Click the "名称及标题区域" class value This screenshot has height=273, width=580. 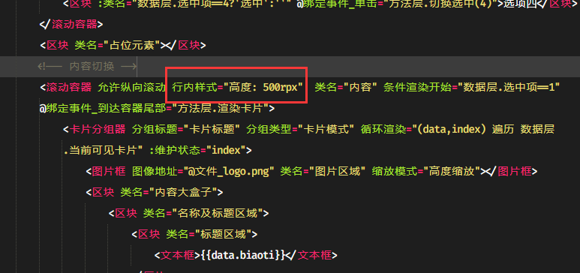[218, 214]
